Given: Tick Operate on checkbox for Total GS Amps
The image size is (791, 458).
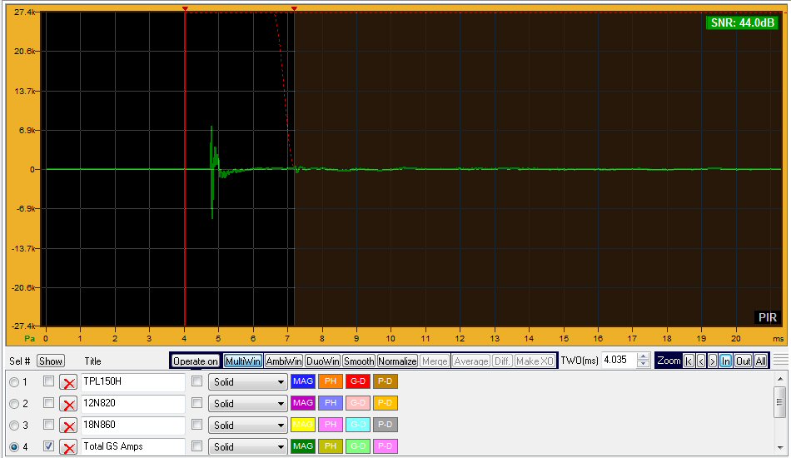Looking at the screenshot, I should coord(197,446).
